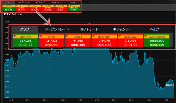
Task: Click the red arrow on small top GBP/JPY tile
Action: 3,6
